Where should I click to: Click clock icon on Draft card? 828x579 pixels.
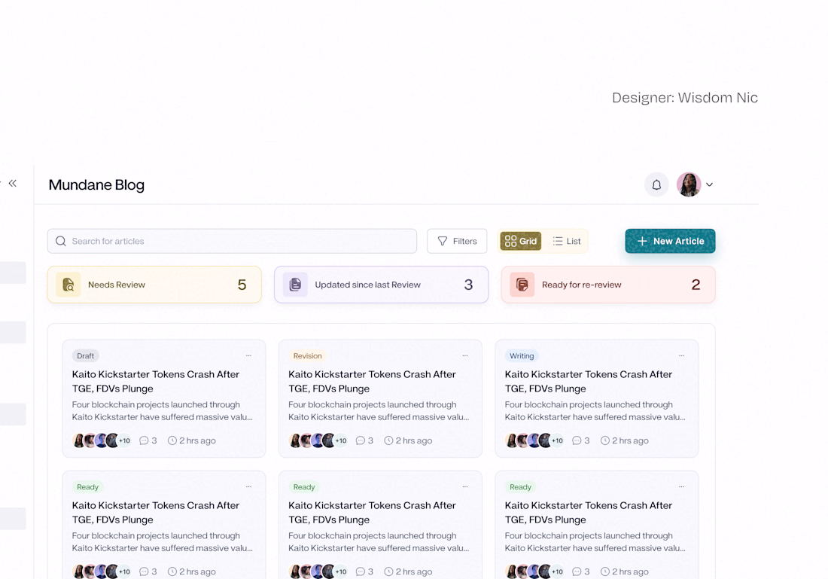pos(172,440)
